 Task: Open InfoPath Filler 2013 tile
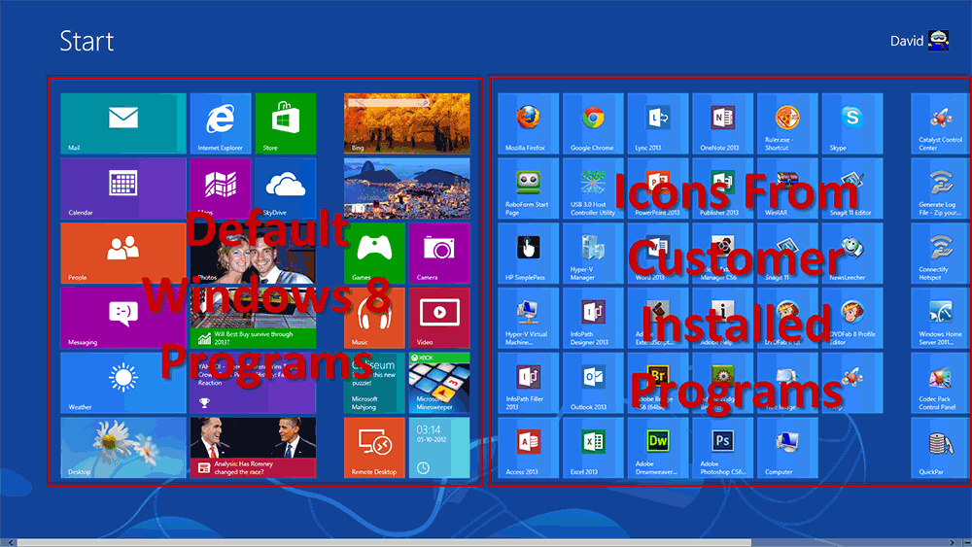point(528,382)
